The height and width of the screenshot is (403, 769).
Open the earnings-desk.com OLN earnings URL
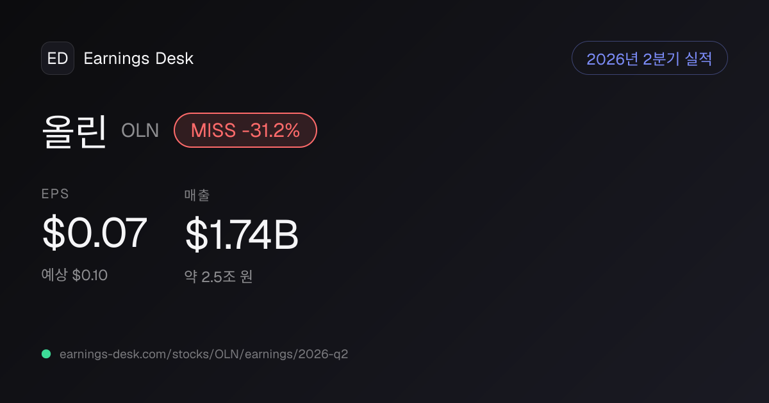[204, 354]
